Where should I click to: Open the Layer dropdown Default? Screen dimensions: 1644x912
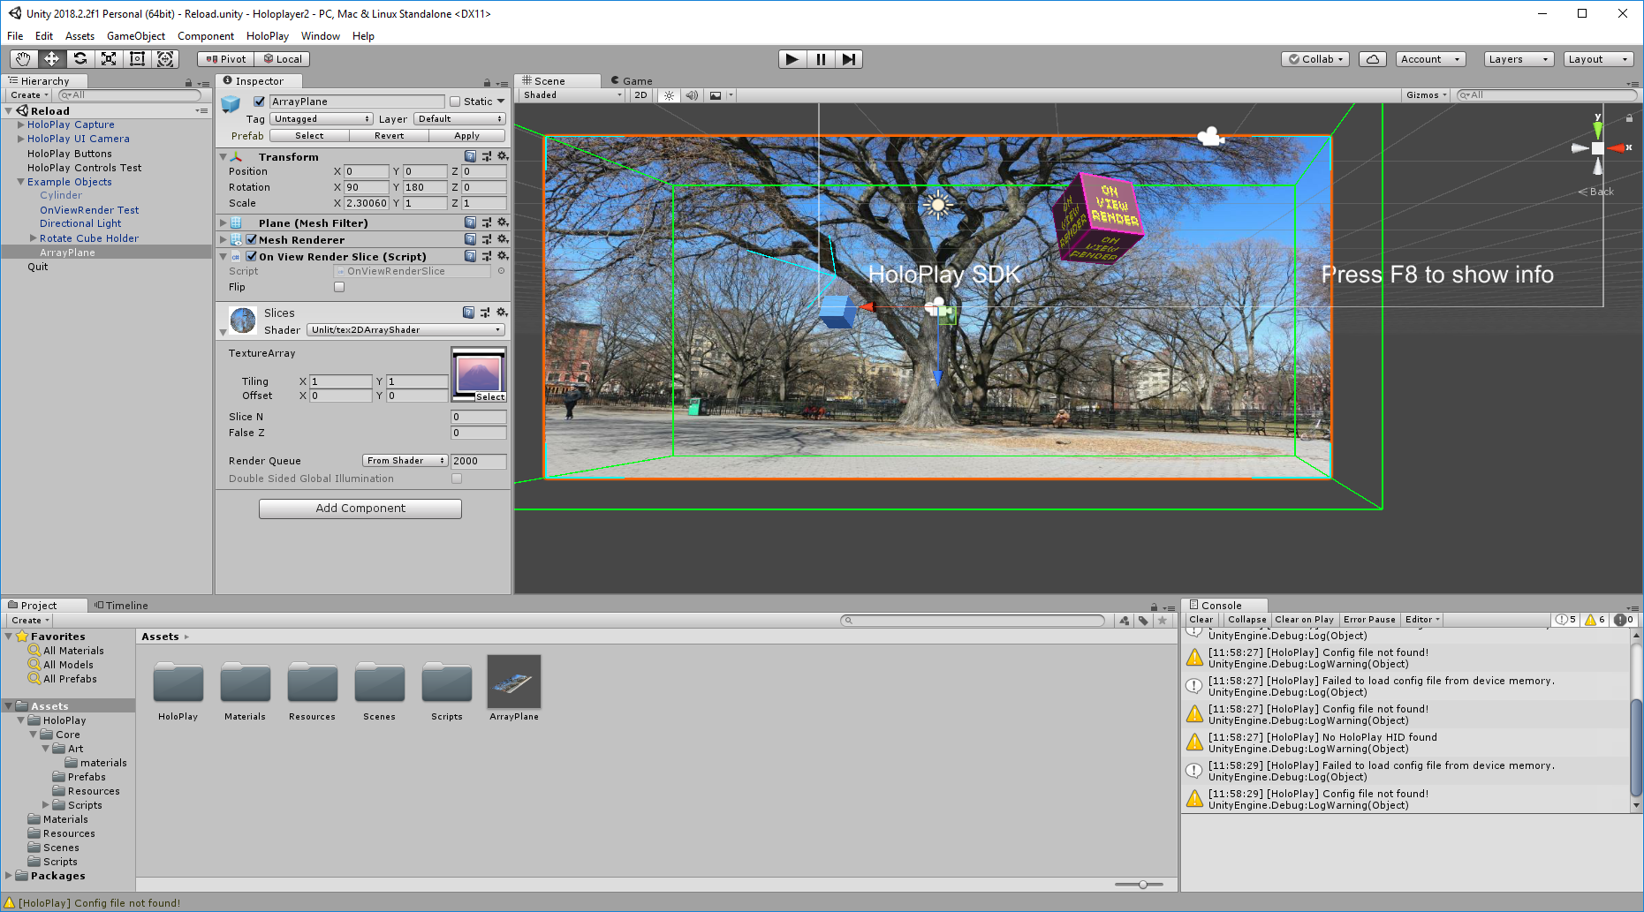point(459,119)
